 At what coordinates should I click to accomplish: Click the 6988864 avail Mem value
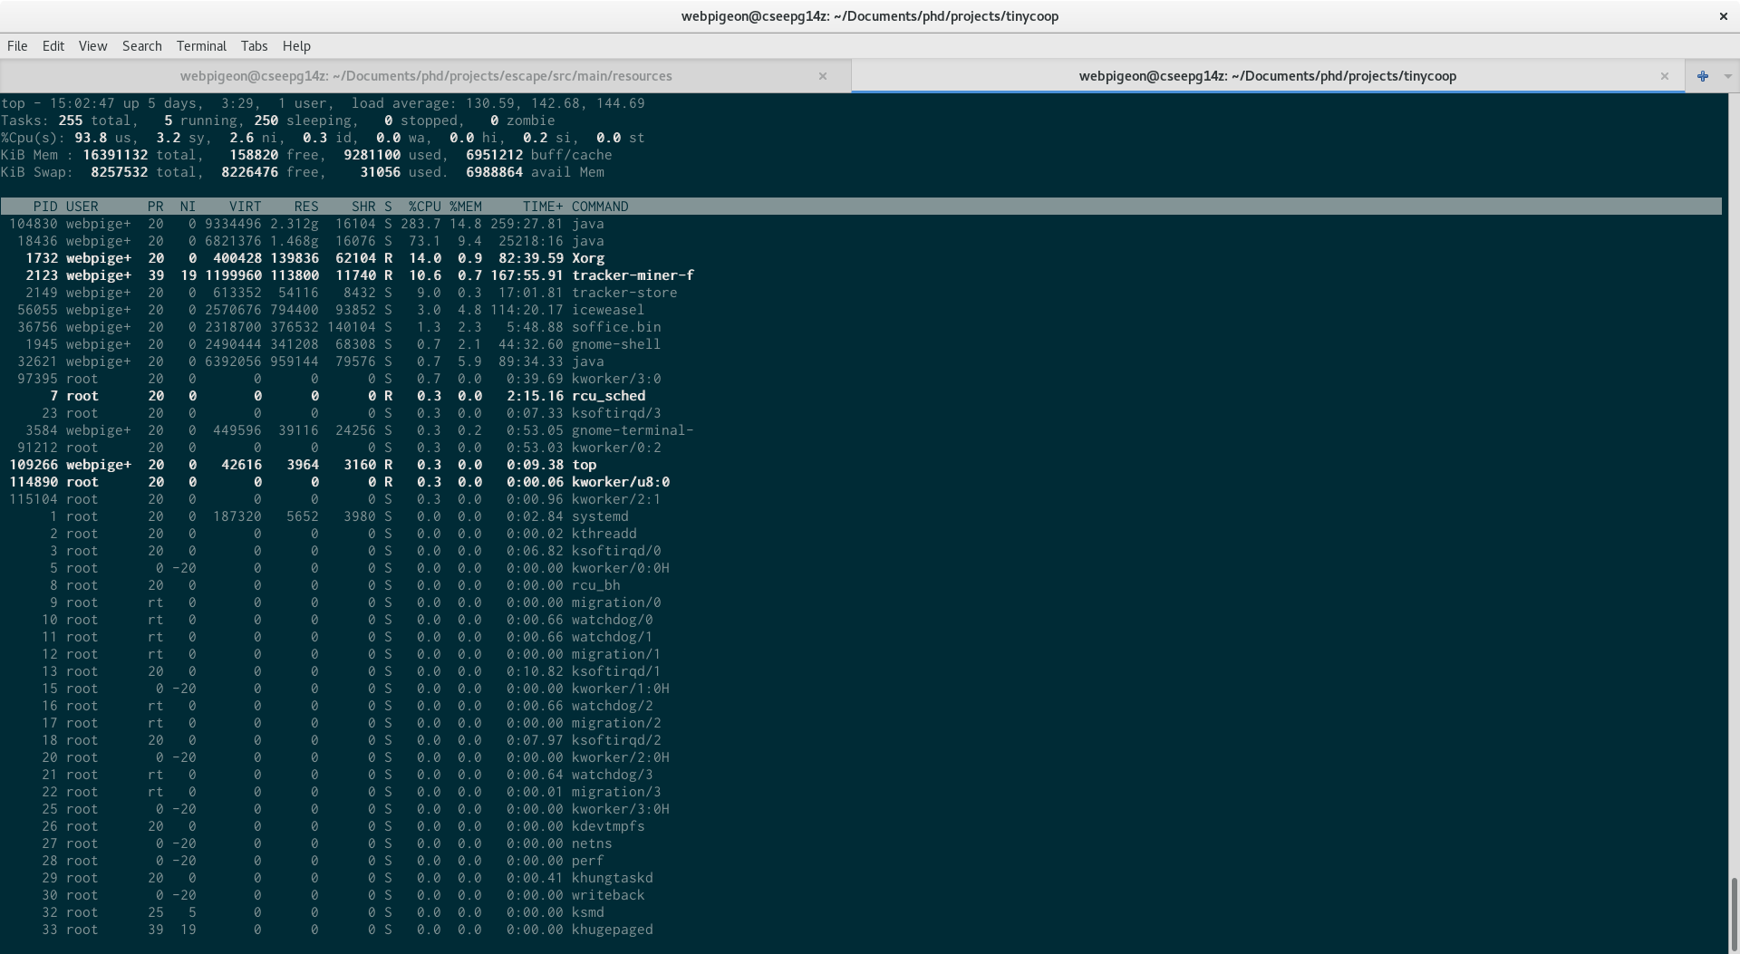tap(494, 172)
